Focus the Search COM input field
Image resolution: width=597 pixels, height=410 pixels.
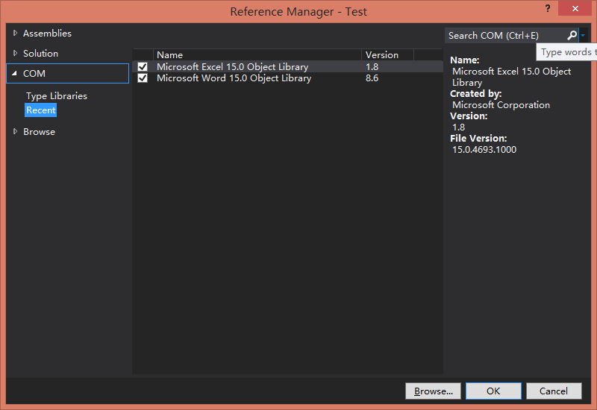(506, 35)
